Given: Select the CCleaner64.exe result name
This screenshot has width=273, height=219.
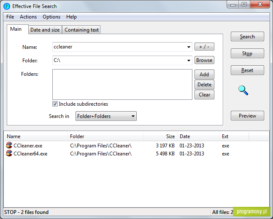Looking at the screenshot, I should pyautogui.click(x=30, y=154).
